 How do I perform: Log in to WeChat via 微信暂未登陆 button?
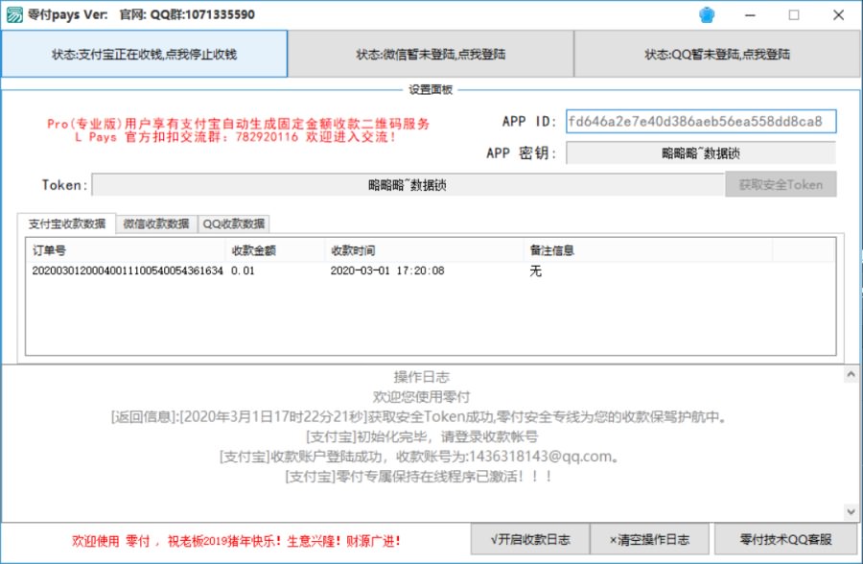431,54
